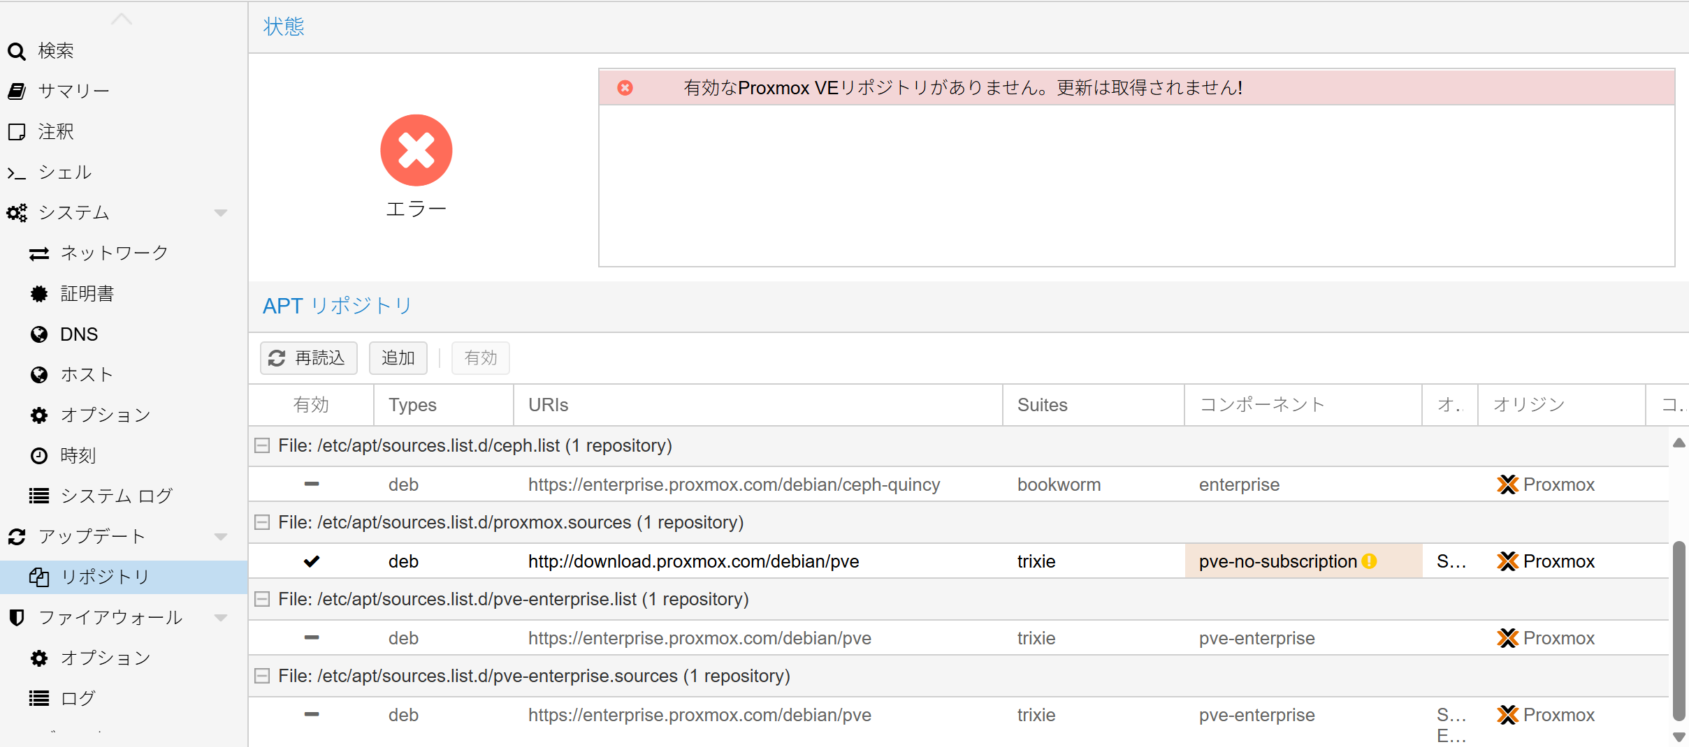Click the Add (追加) button
Screen dimensions: 1689x747
tap(398, 358)
